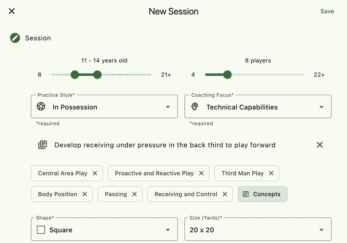The width and height of the screenshot is (347, 243).
Task: Click the head icon in Coaching Focus
Action: tap(195, 107)
